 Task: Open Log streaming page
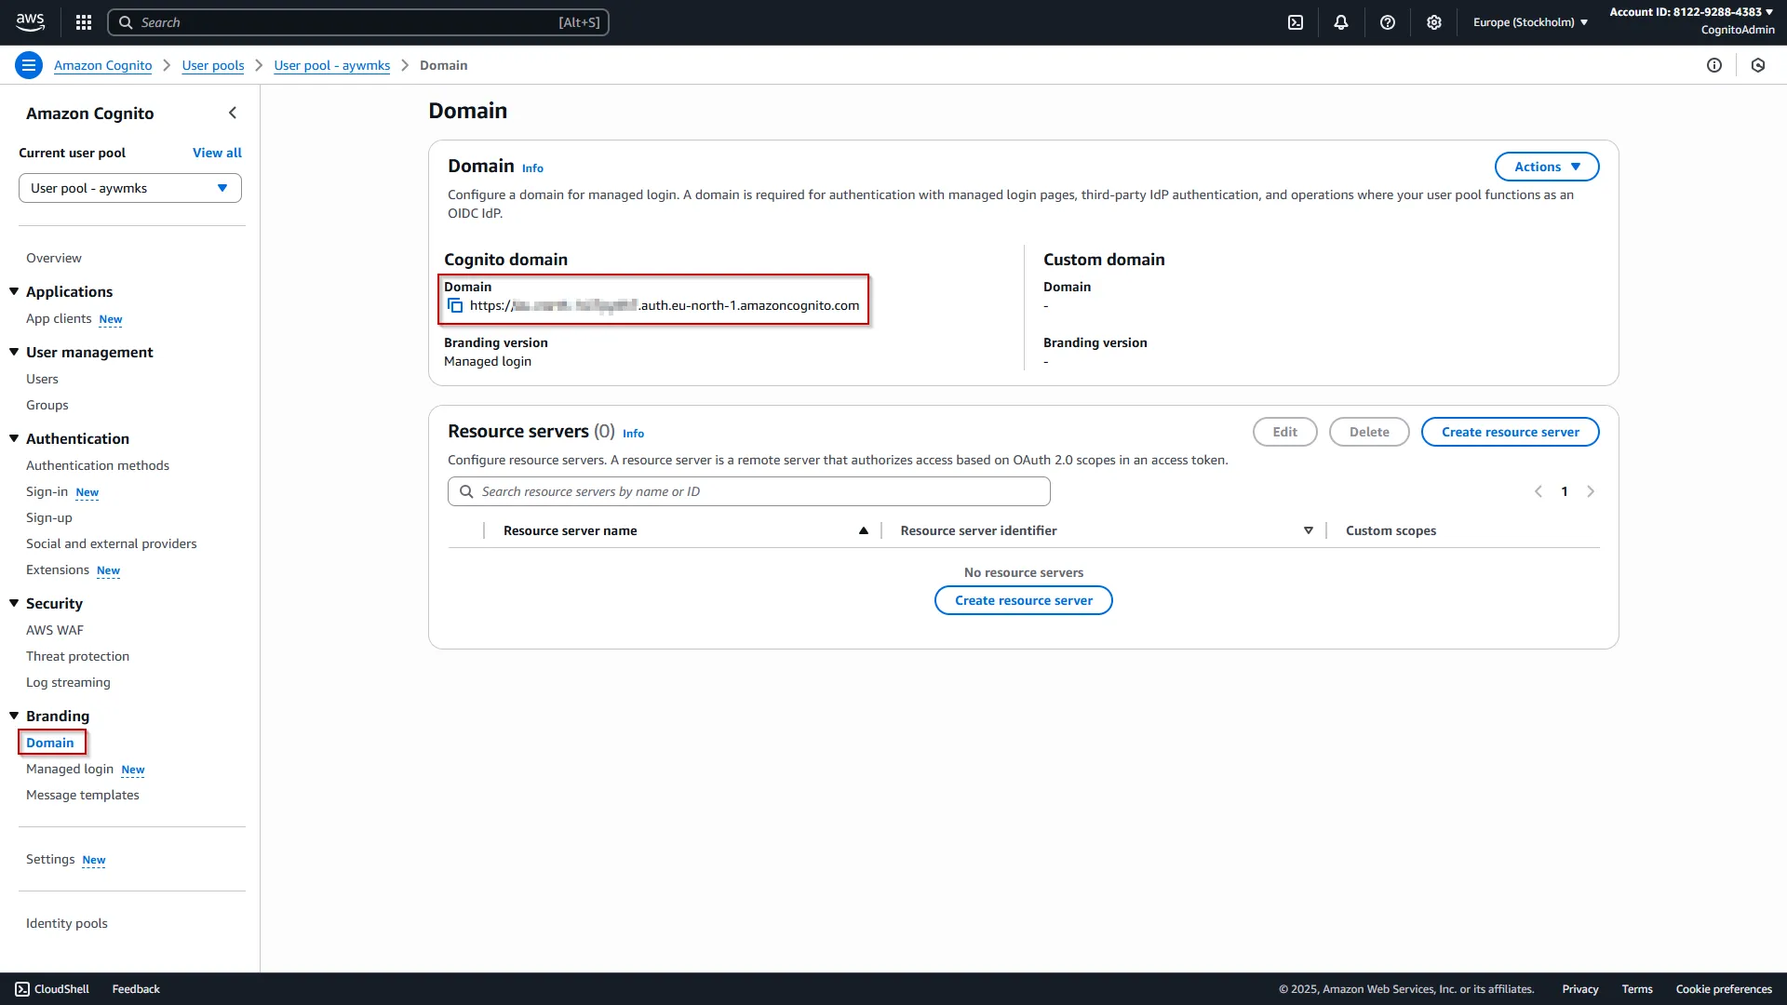[68, 682]
